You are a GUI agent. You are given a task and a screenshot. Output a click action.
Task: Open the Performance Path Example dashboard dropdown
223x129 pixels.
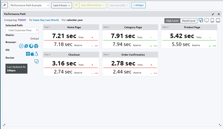[x=29, y=5]
